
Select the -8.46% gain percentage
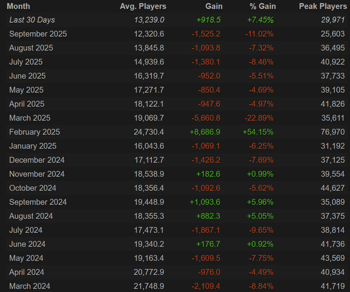[261, 62]
